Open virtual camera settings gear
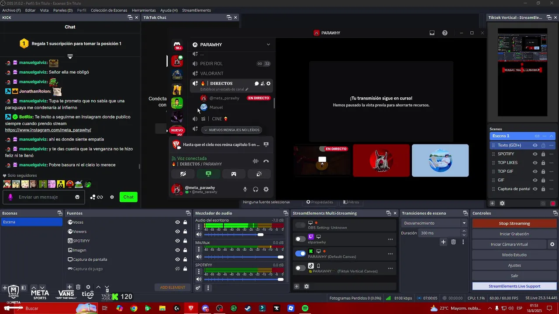This screenshot has width=559, height=314. tap(552, 244)
